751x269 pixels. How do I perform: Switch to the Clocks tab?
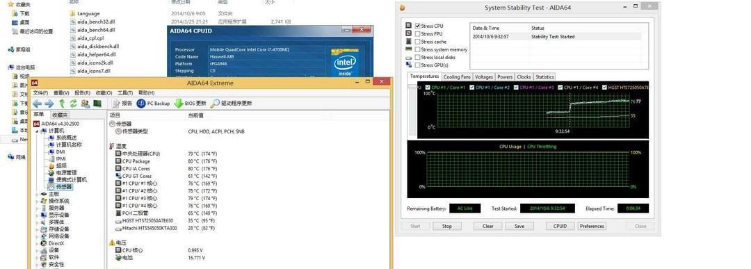point(524,76)
